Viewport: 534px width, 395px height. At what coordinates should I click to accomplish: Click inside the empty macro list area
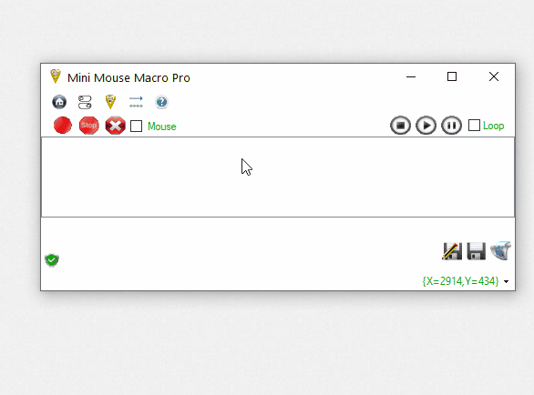click(x=278, y=177)
